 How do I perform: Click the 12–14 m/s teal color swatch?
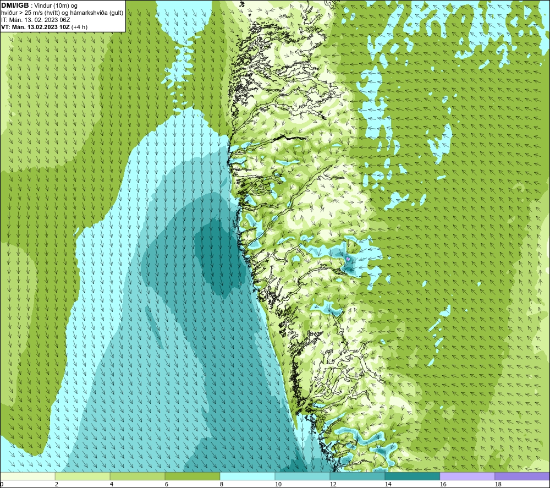(x=357, y=476)
